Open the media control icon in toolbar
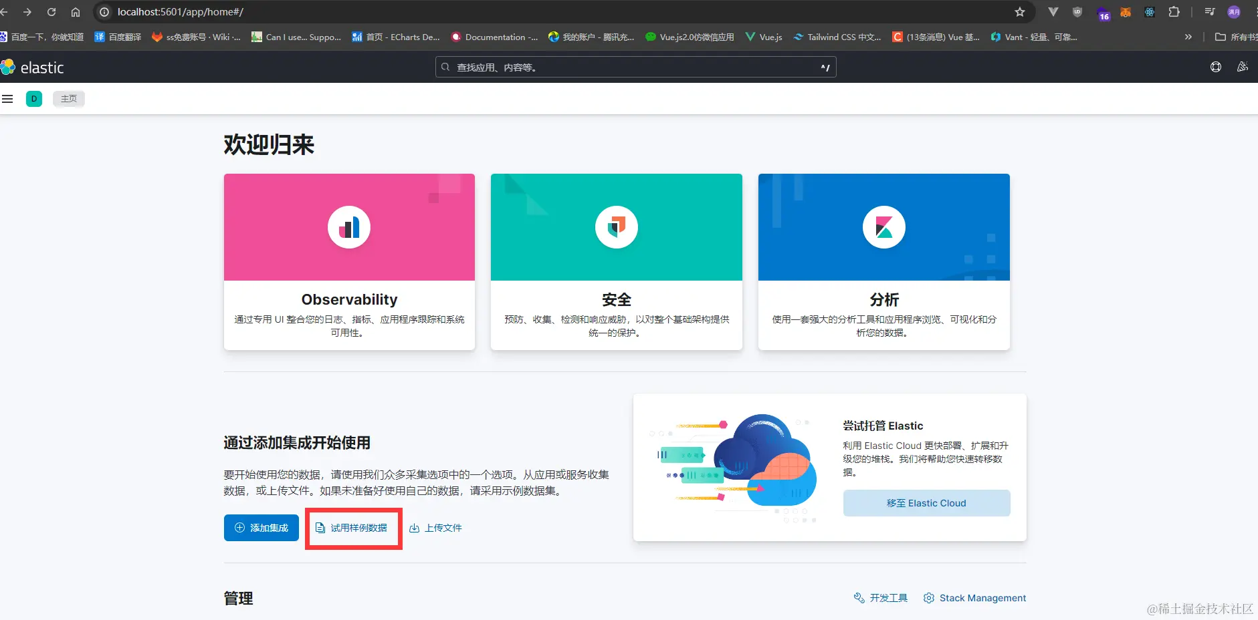 (1210, 12)
